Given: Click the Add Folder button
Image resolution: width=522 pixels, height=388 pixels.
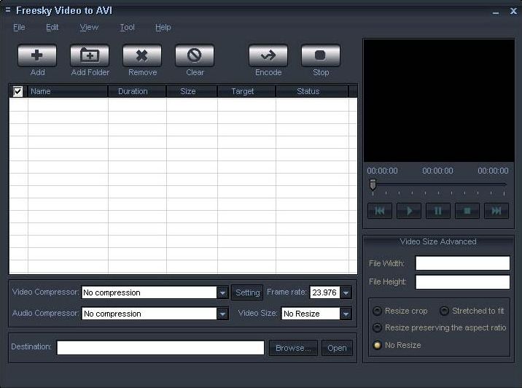Looking at the screenshot, I should coord(90,55).
